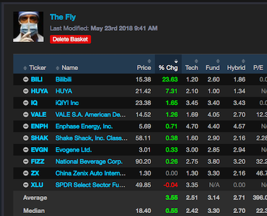Screen dimensions: 267x216
Task: Click the Evogene Ltd. name link
Action: [x=74, y=149]
